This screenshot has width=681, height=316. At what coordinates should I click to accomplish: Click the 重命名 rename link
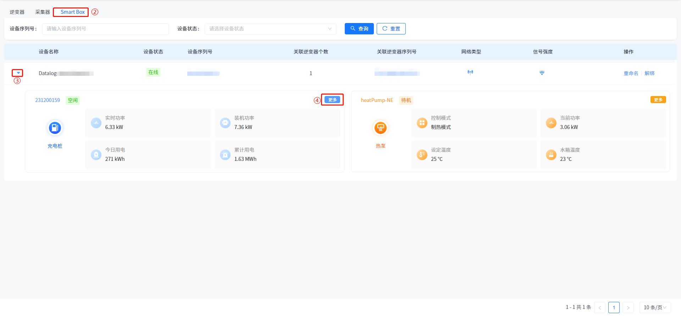tap(631, 73)
